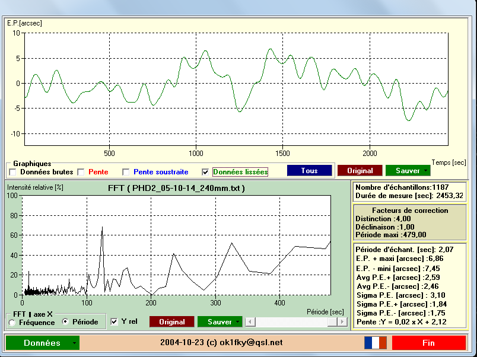Click the FFT peak near 125 seconds
This screenshot has height=357, width=477.
pos(102,227)
